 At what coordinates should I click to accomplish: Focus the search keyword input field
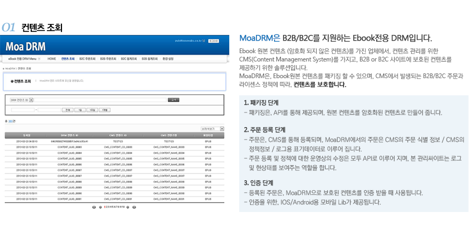pyautogui.click(x=100, y=100)
